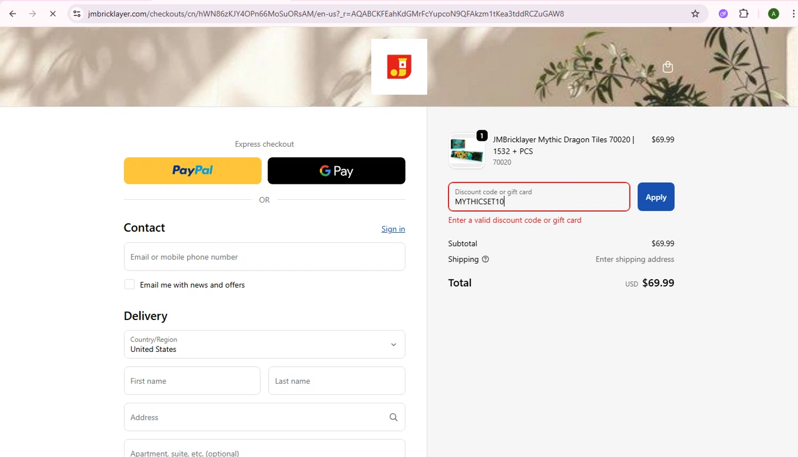Click the Delivery section heading
This screenshot has height=457, width=798.
click(145, 316)
